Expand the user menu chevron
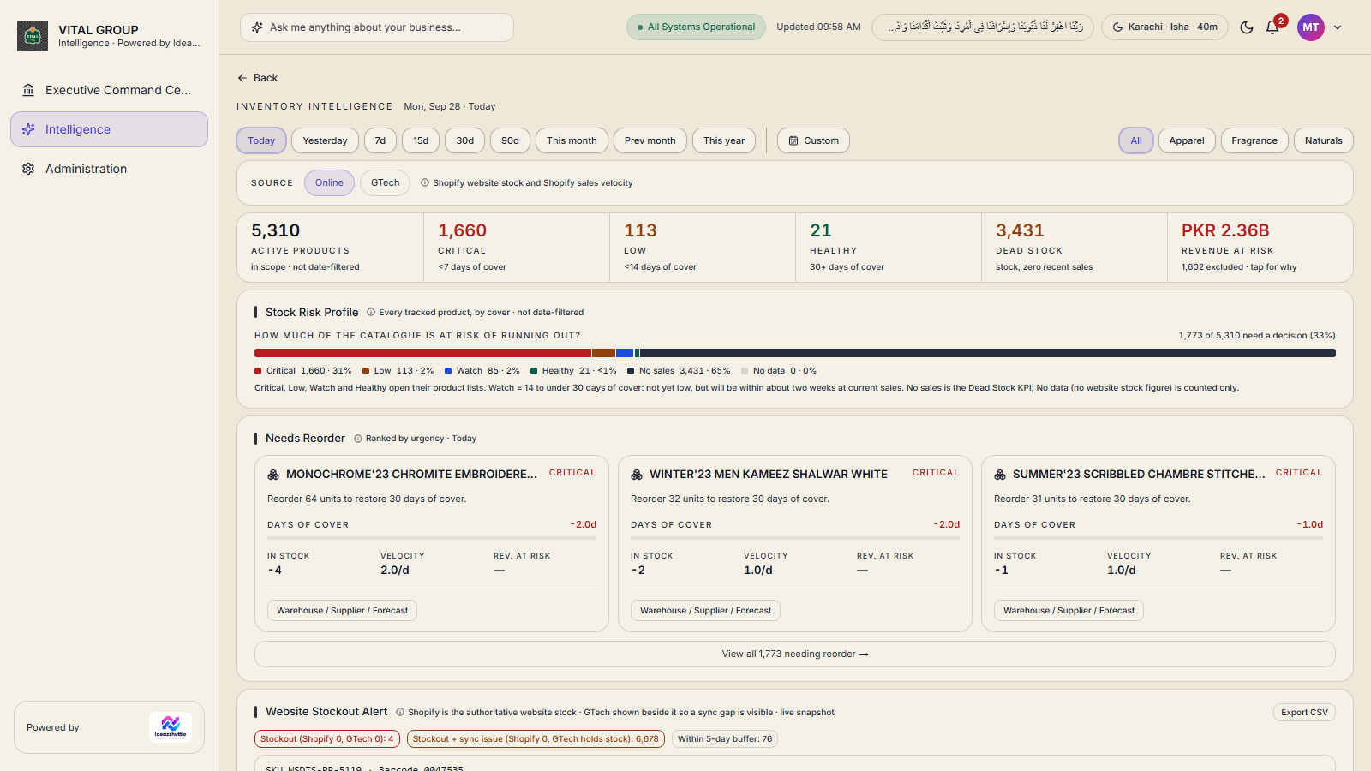 coord(1338,27)
